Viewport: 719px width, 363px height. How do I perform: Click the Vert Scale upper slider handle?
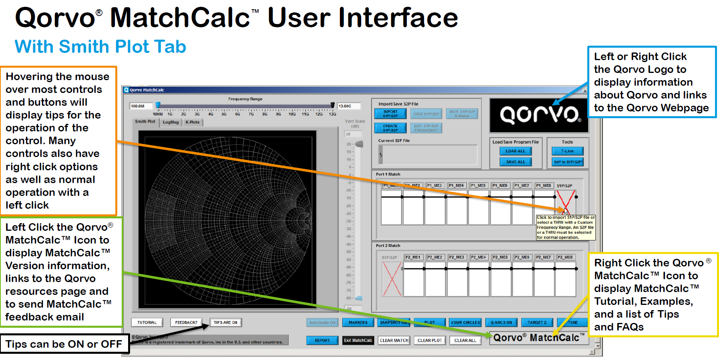[359, 144]
